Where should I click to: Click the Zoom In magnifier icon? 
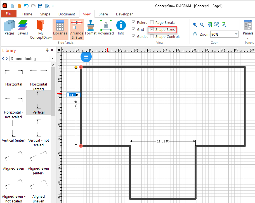pyautogui.click(x=195, y=25)
